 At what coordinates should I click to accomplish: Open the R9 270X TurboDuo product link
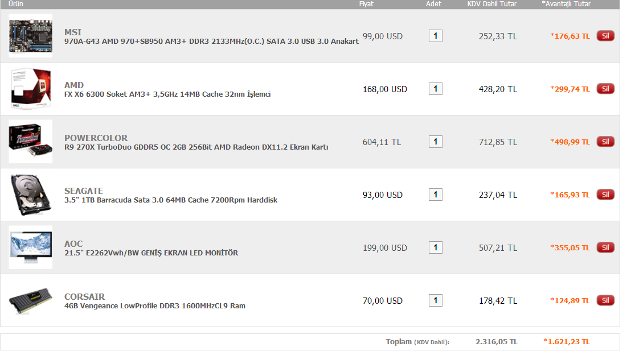point(196,147)
